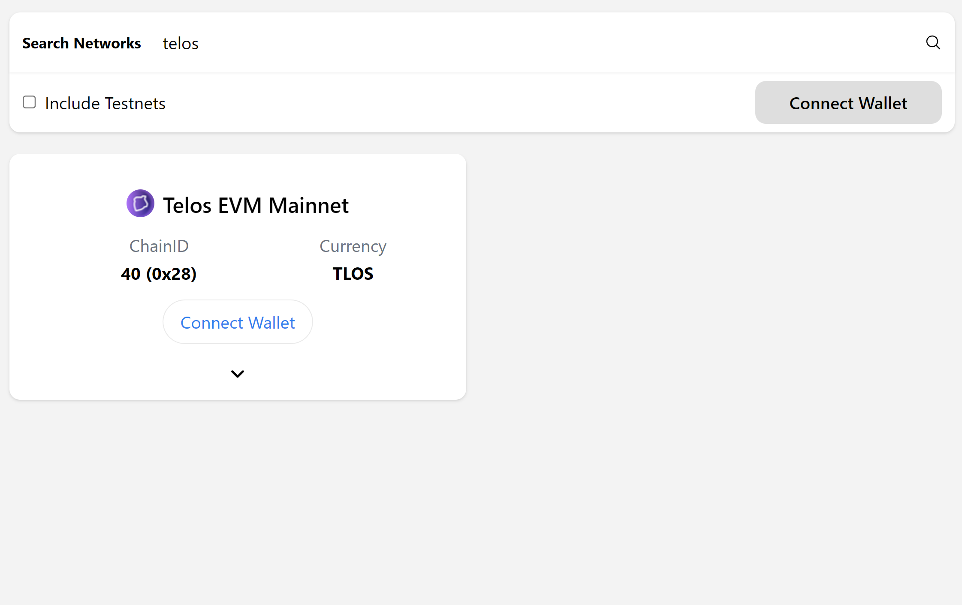Click the ChainID value 40 (0x28)
The height and width of the screenshot is (605, 962).
(x=159, y=273)
